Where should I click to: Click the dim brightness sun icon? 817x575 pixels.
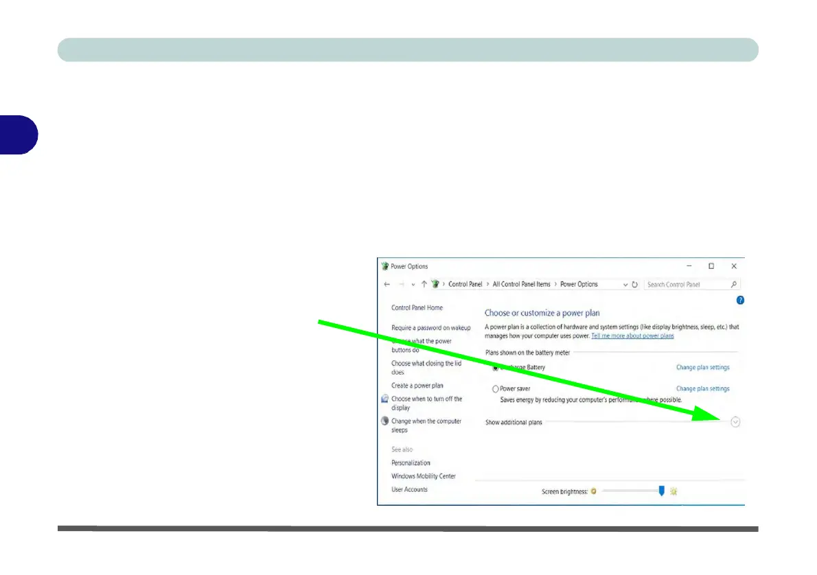593,491
